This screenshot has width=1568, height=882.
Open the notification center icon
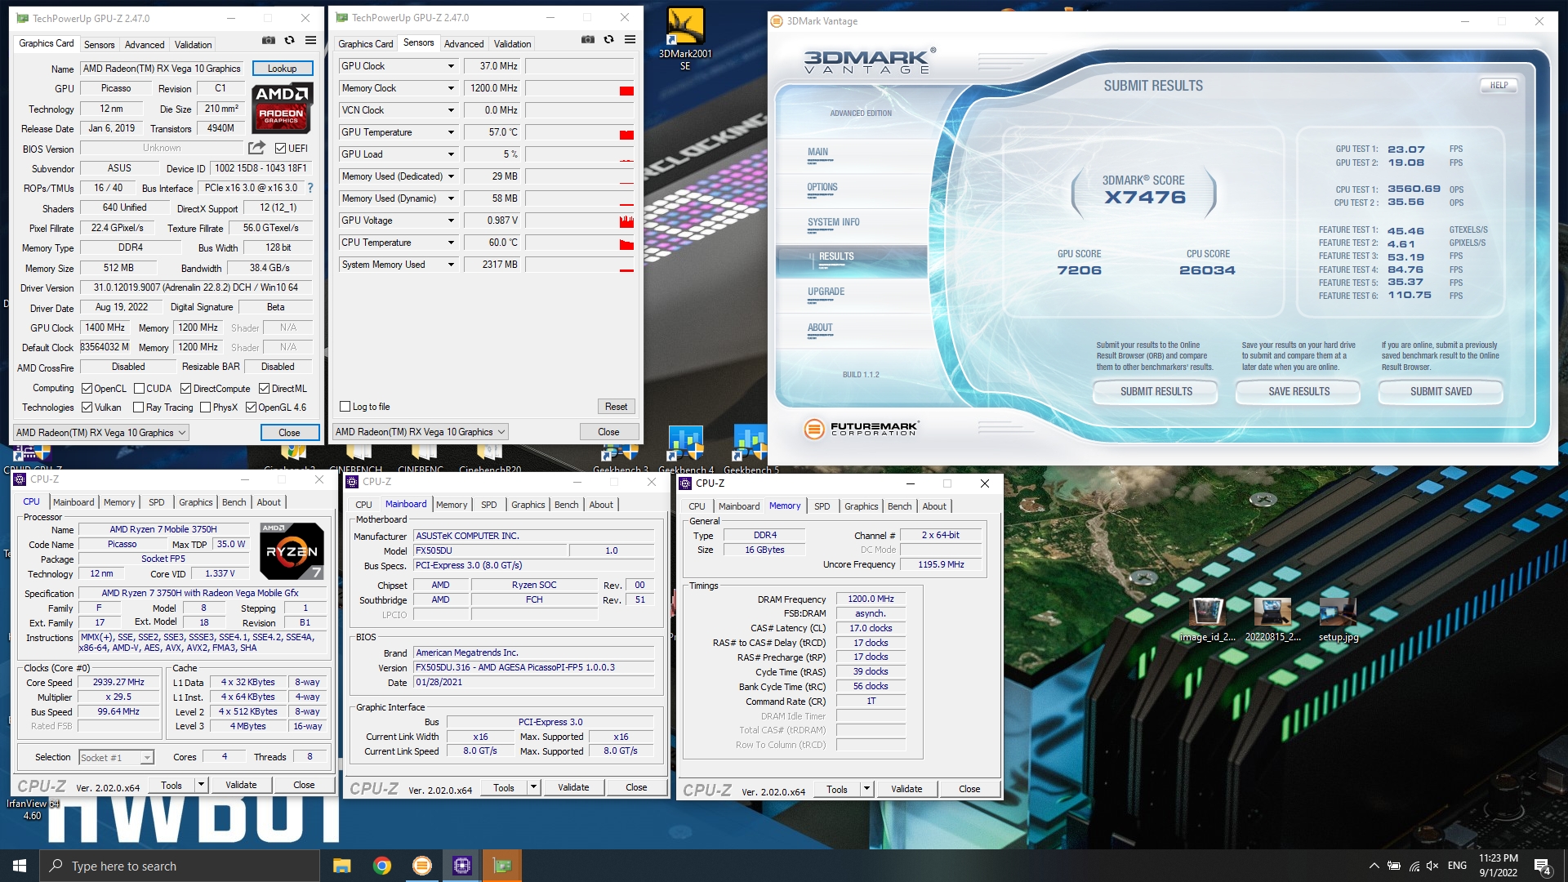(1542, 866)
